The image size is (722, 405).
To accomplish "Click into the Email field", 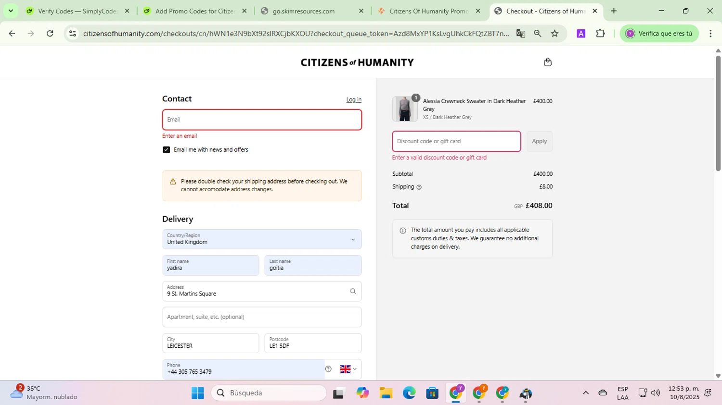I will [262, 120].
